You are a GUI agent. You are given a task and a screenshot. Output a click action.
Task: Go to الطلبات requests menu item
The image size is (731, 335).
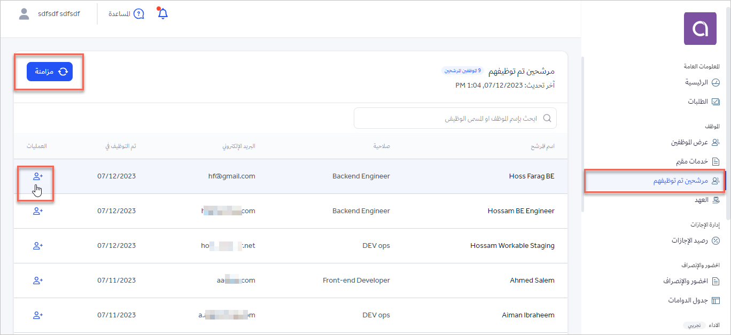(702, 102)
